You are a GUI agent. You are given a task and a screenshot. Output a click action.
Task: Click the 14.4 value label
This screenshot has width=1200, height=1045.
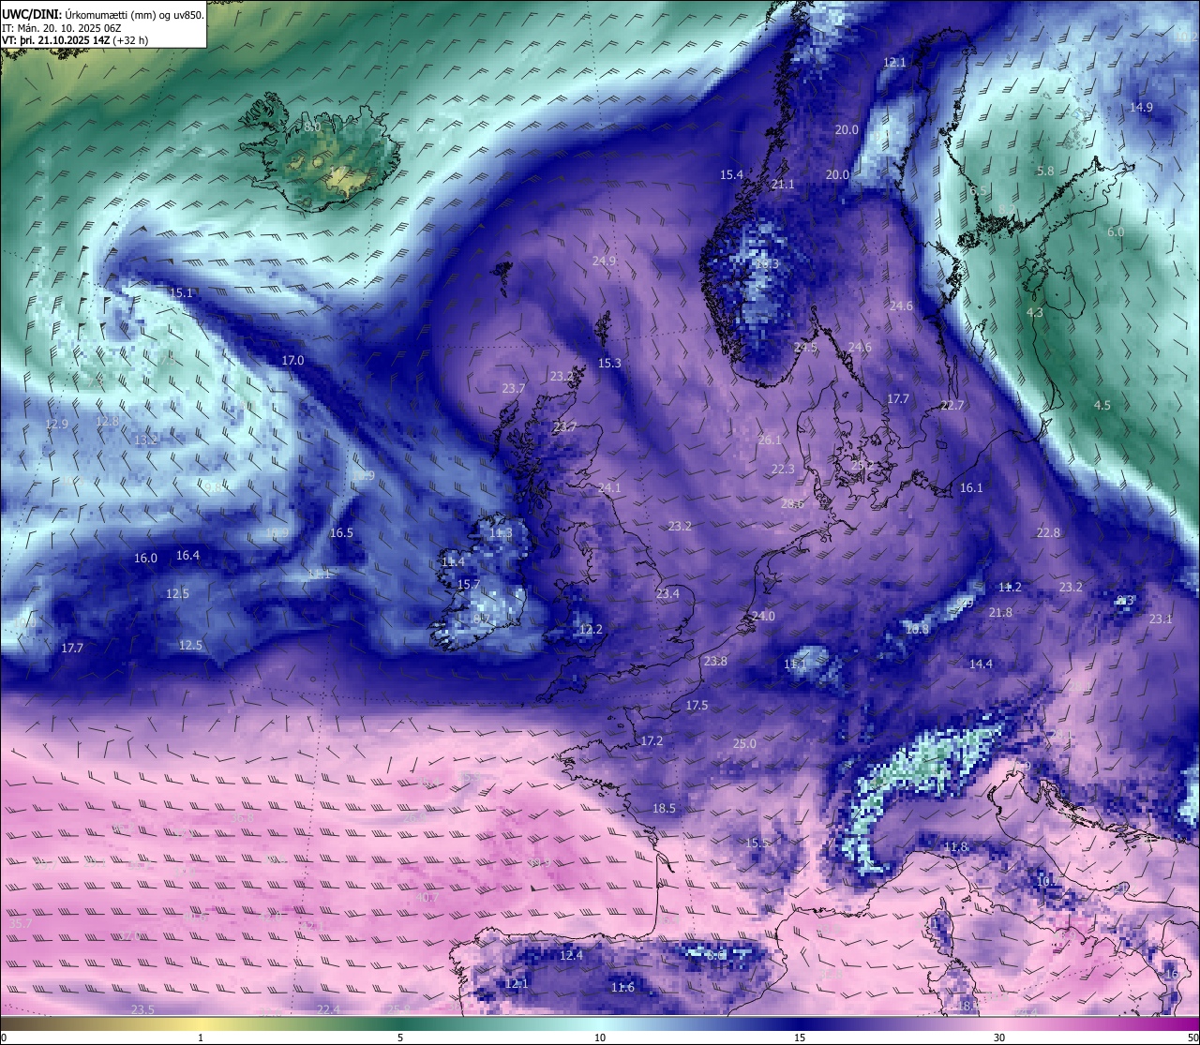(x=981, y=664)
